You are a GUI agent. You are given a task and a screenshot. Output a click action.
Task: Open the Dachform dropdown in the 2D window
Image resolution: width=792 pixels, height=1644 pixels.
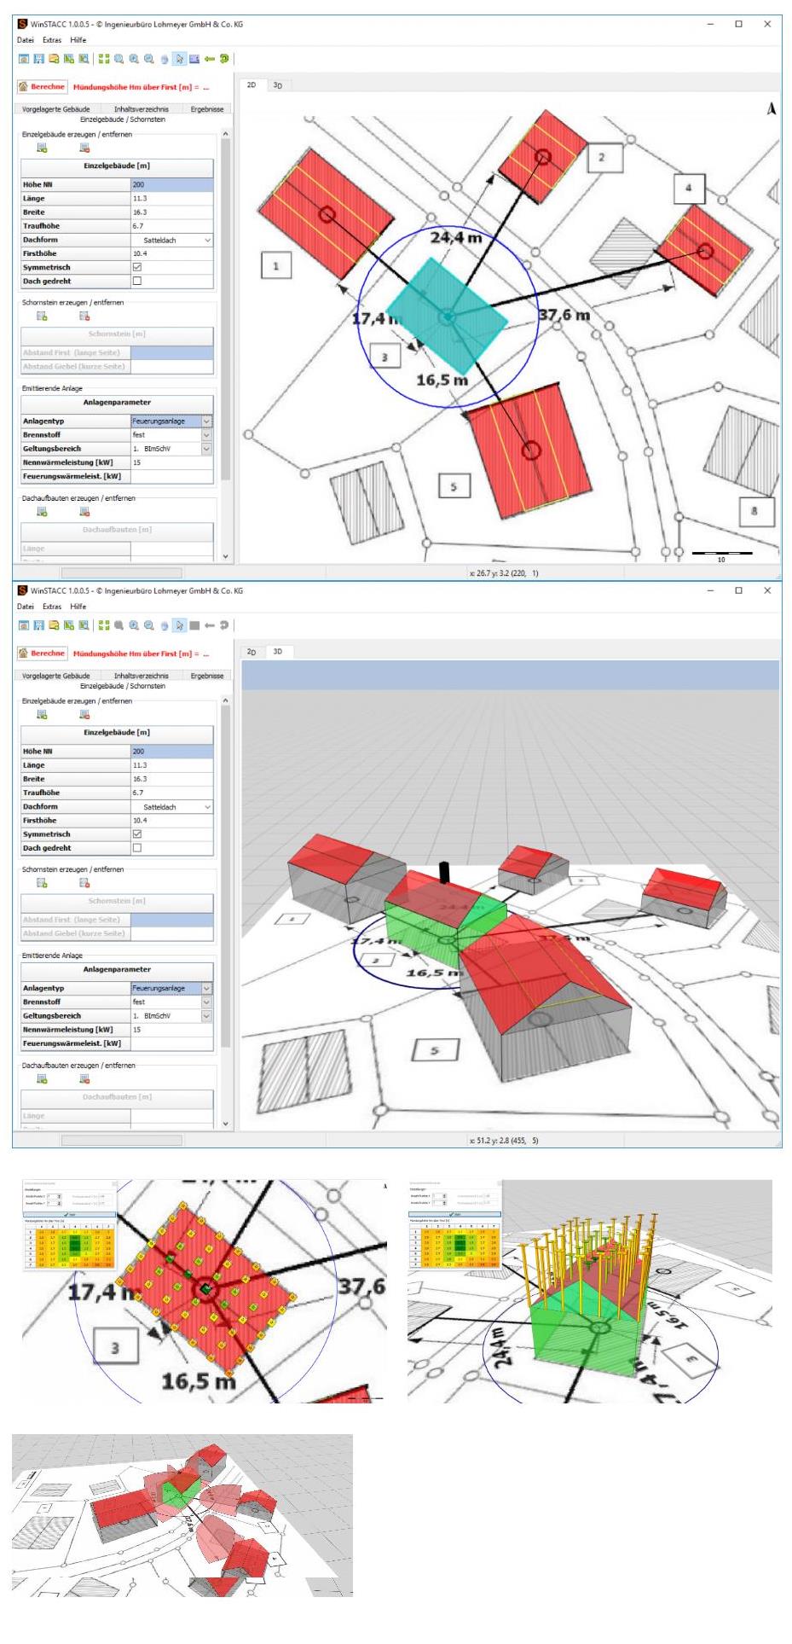pyautogui.click(x=207, y=241)
